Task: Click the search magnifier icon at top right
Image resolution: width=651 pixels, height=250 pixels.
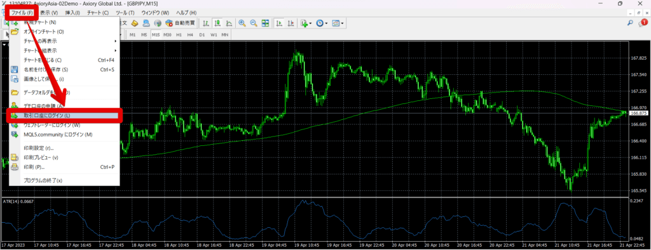Action: (630, 23)
